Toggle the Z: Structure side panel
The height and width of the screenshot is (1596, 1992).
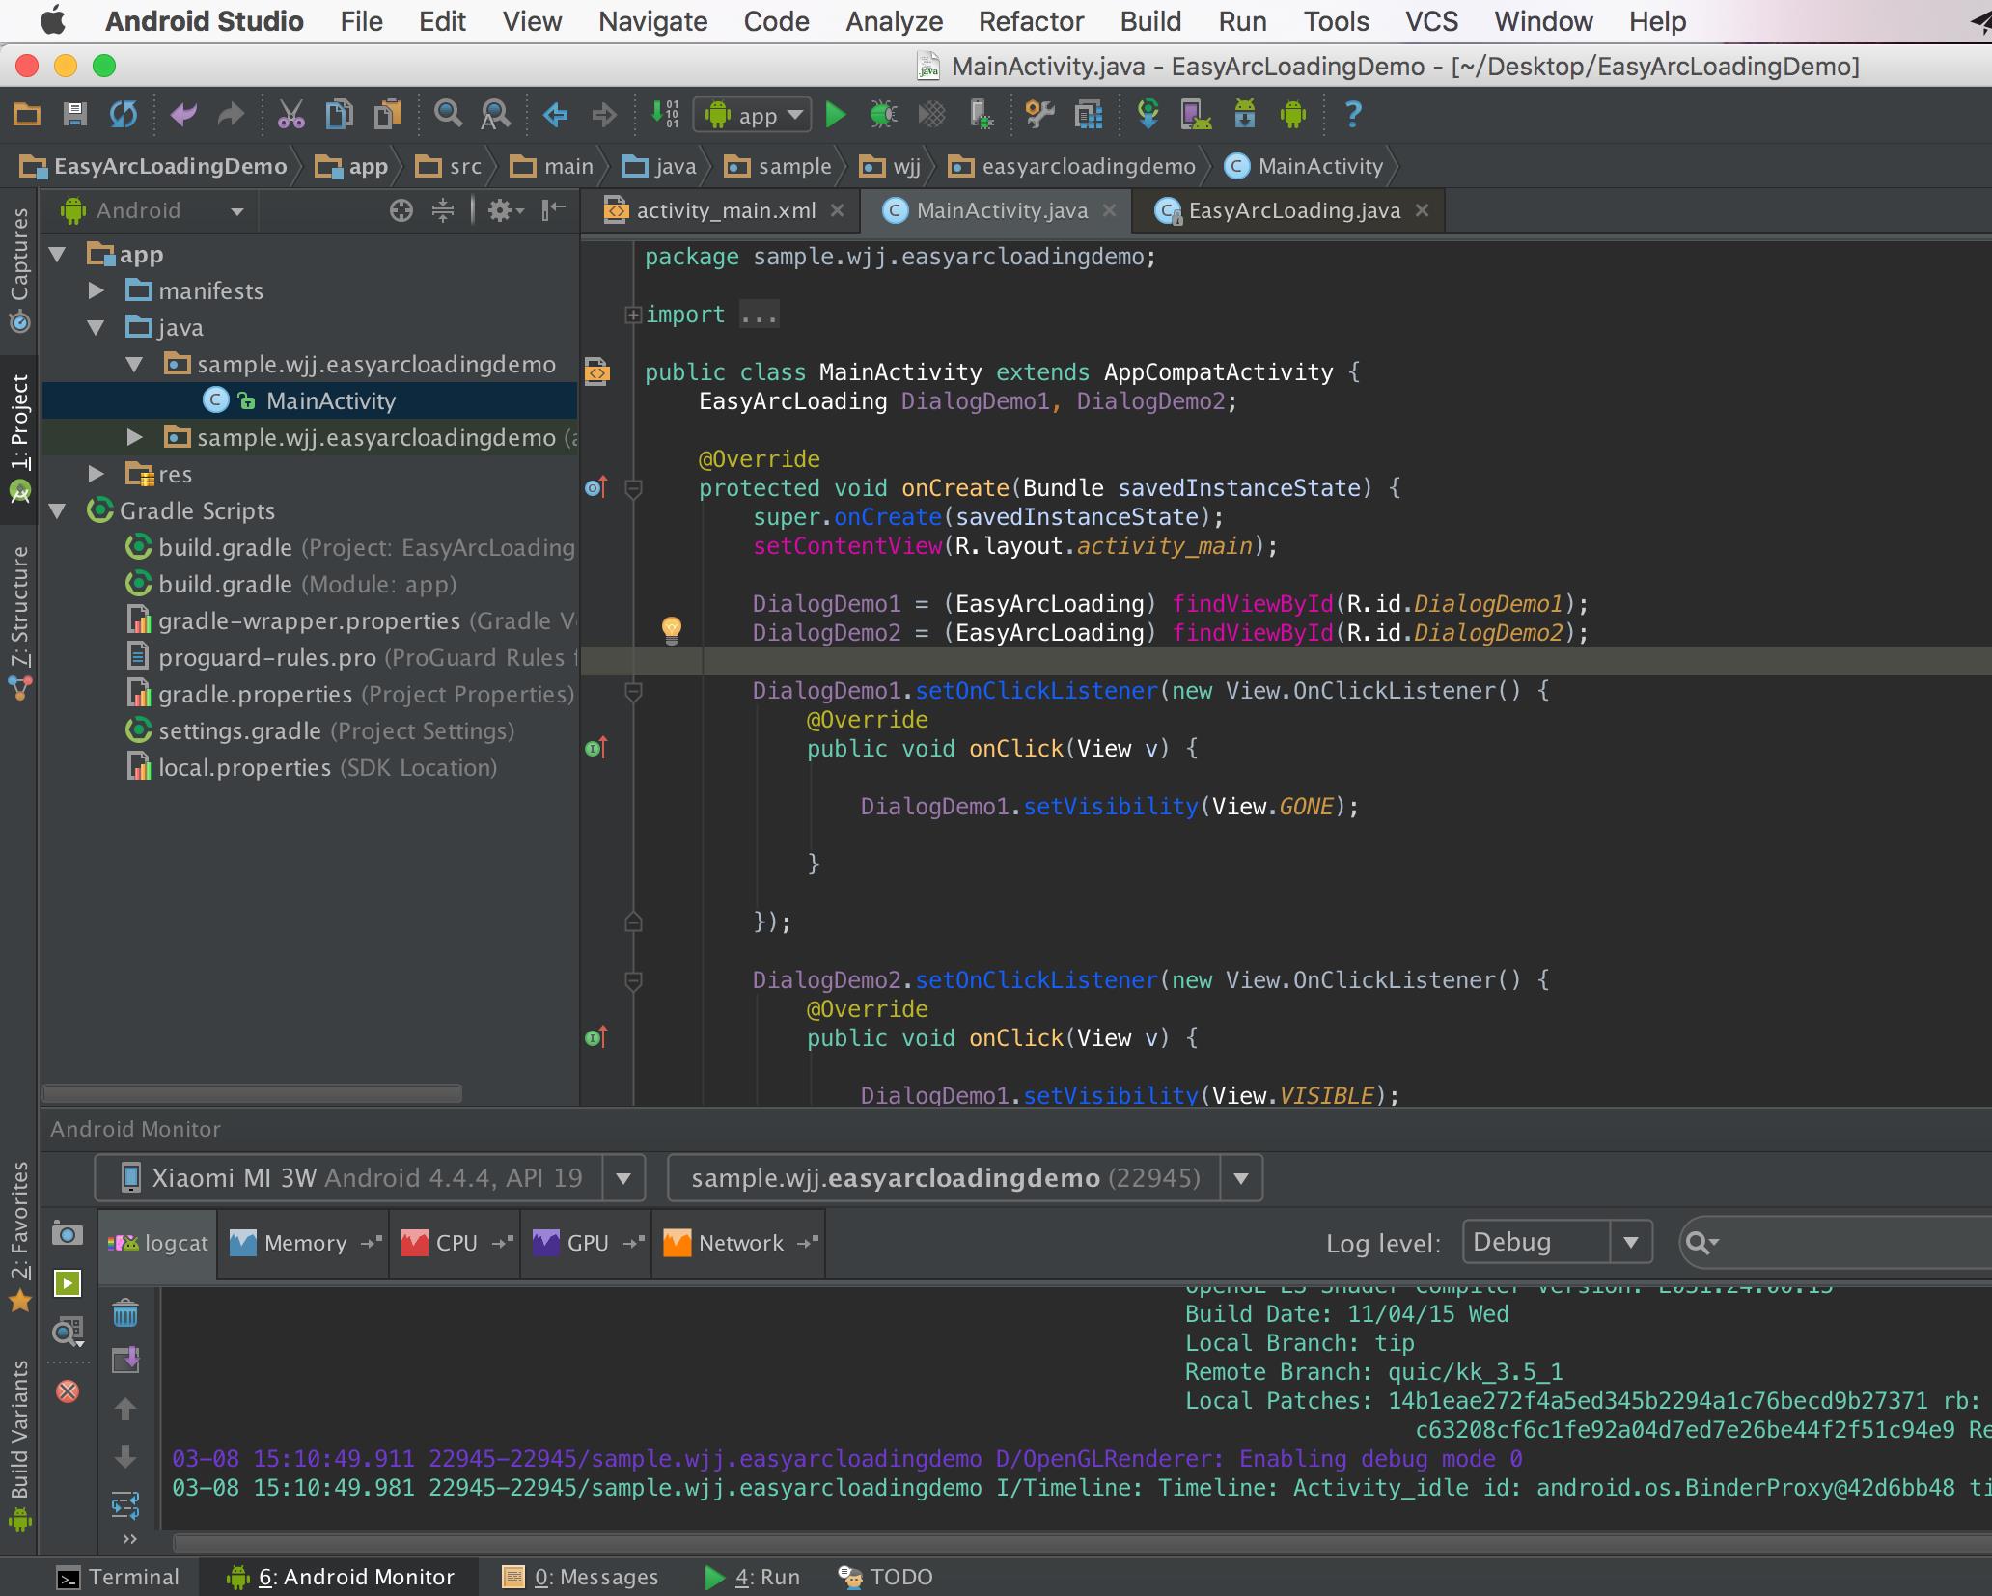pos(19,623)
